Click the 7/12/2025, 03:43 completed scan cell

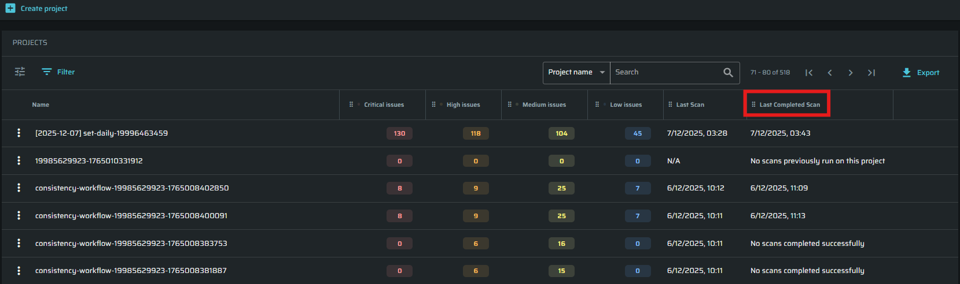tap(780, 133)
